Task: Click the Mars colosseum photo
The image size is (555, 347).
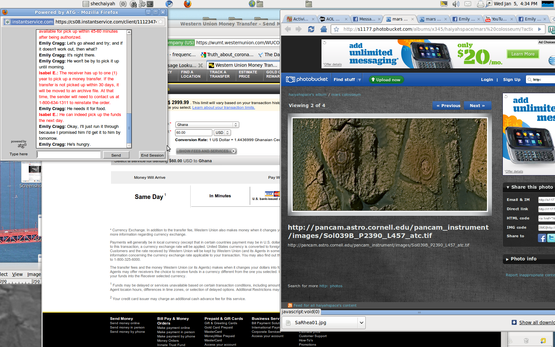Action: (390, 165)
